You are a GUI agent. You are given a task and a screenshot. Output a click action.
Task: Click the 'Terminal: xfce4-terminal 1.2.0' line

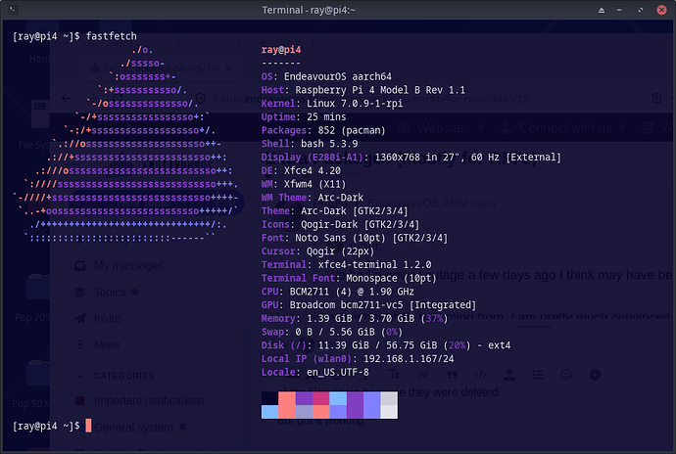pyautogui.click(x=346, y=264)
